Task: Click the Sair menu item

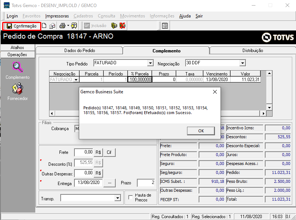Action: tap(199, 16)
